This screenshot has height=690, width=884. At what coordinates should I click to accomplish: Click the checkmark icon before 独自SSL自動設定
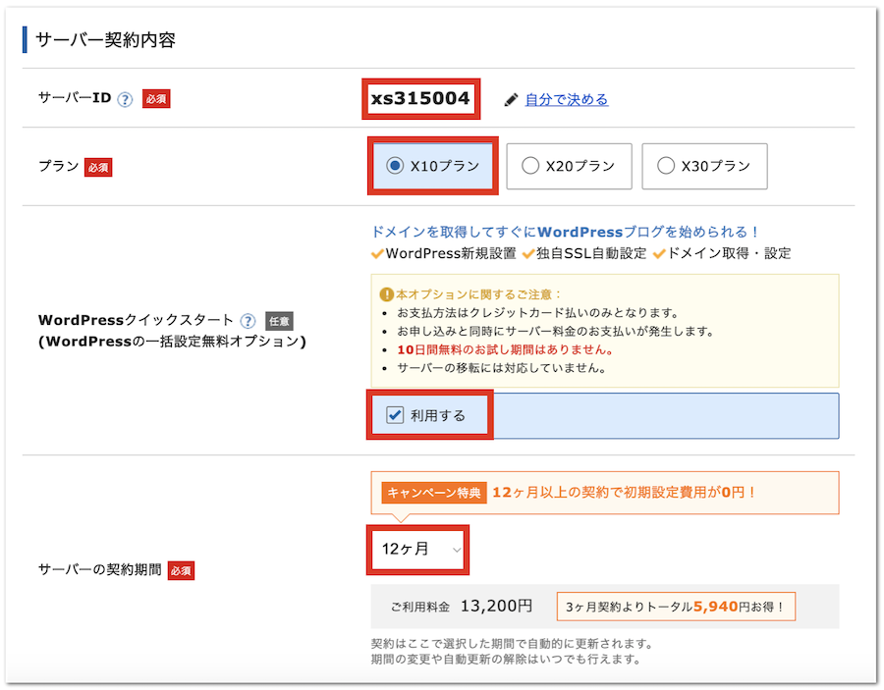[528, 253]
